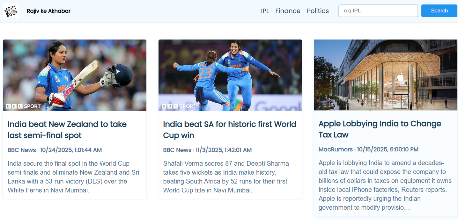Click the newspaper logo icon

click(x=11, y=11)
